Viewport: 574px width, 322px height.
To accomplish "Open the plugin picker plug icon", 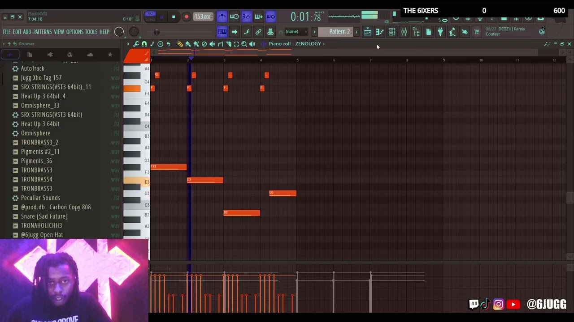I will pos(440,31).
